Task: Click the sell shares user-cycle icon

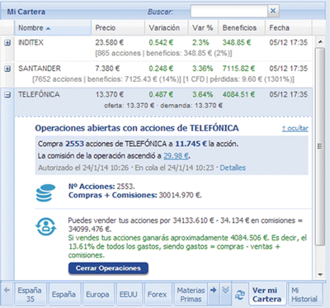Action: coord(45,227)
